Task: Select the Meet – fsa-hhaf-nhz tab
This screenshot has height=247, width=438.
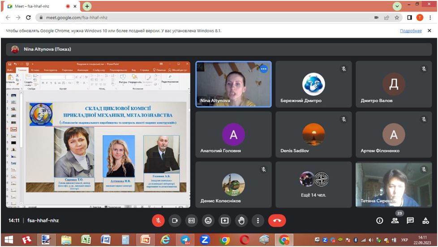Action: tap(41, 6)
